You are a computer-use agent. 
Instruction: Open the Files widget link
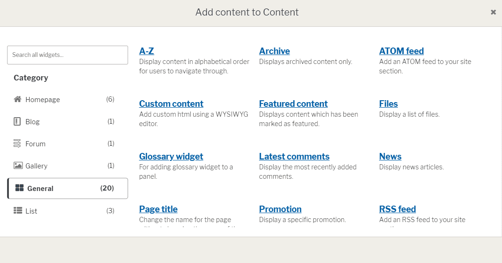click(x=389, y=104)
